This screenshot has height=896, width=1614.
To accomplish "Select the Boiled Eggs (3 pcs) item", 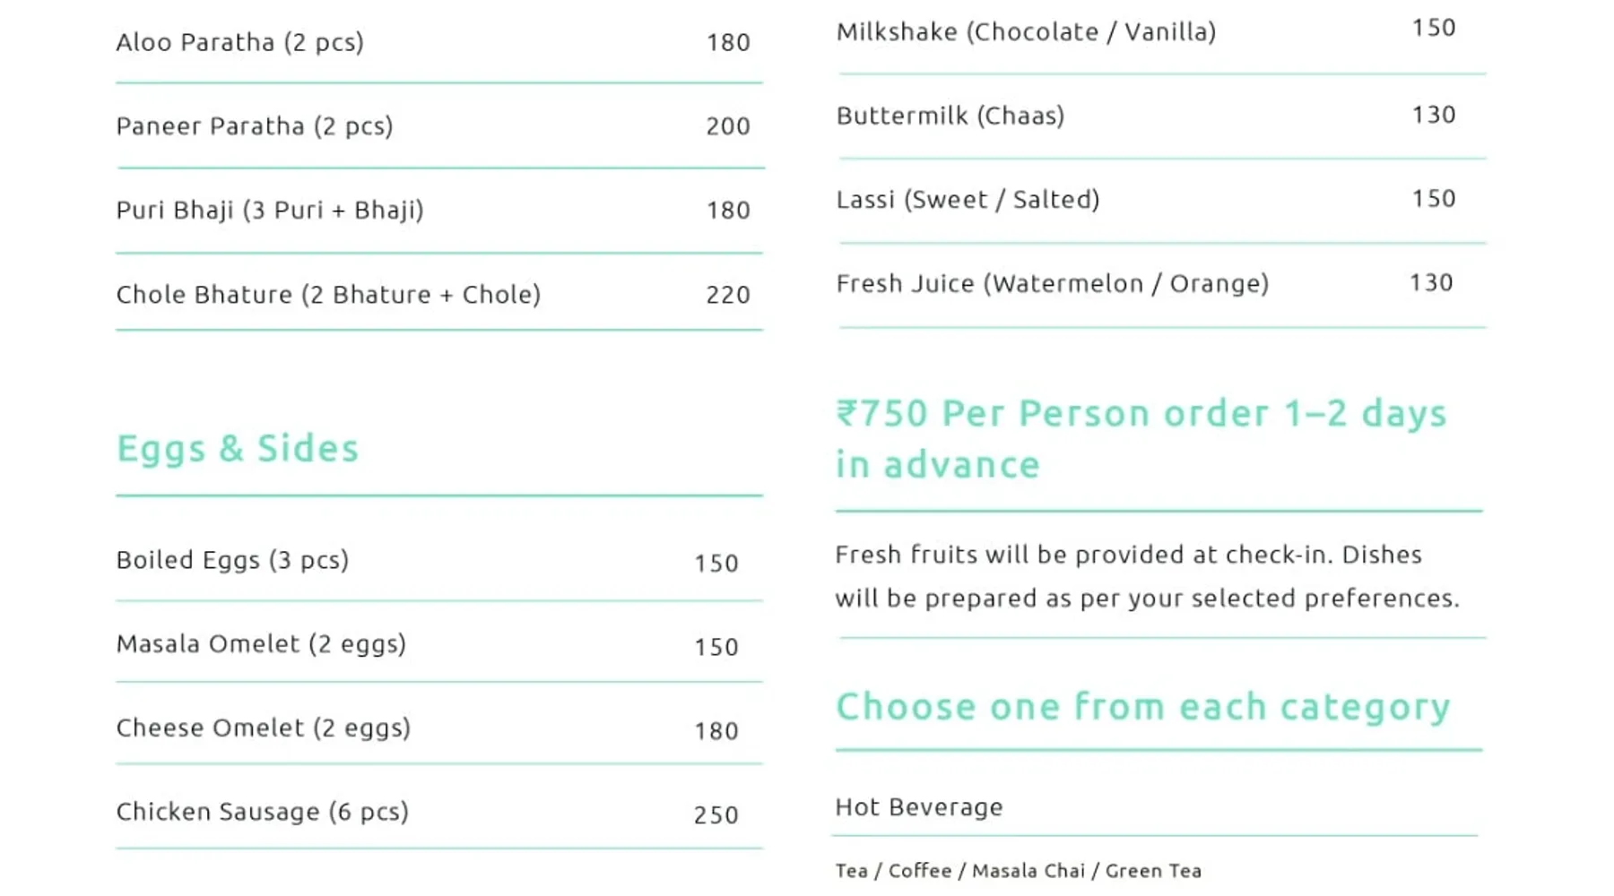I will [x=232, y=560].
